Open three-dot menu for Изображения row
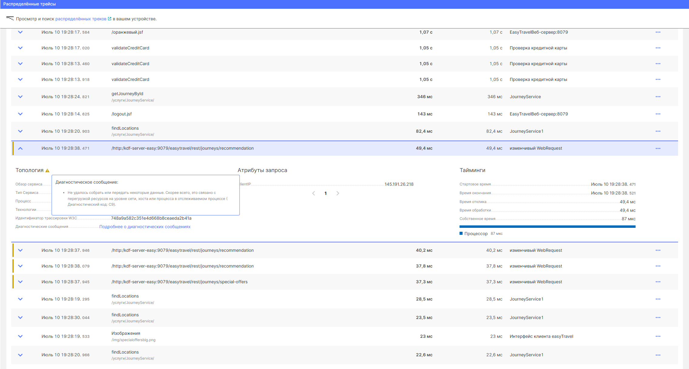689x369 pixels. [658, 336]
